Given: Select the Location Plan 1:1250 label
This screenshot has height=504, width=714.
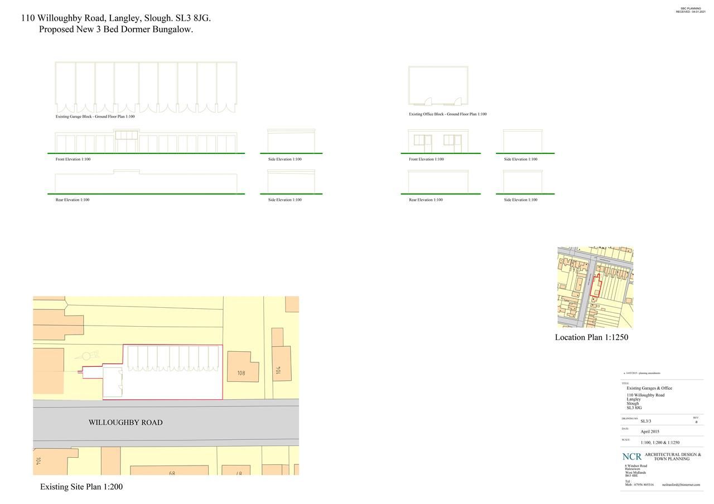Looking at the screenshot, I should pyautogui.click(x=591, y=337).
